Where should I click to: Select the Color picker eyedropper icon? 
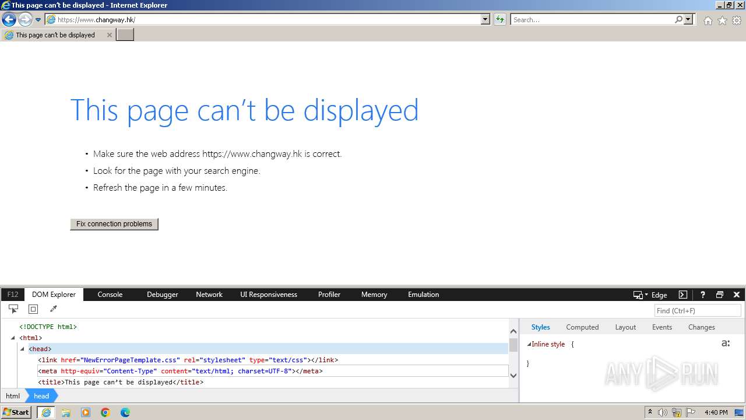(x=53, y=309)
